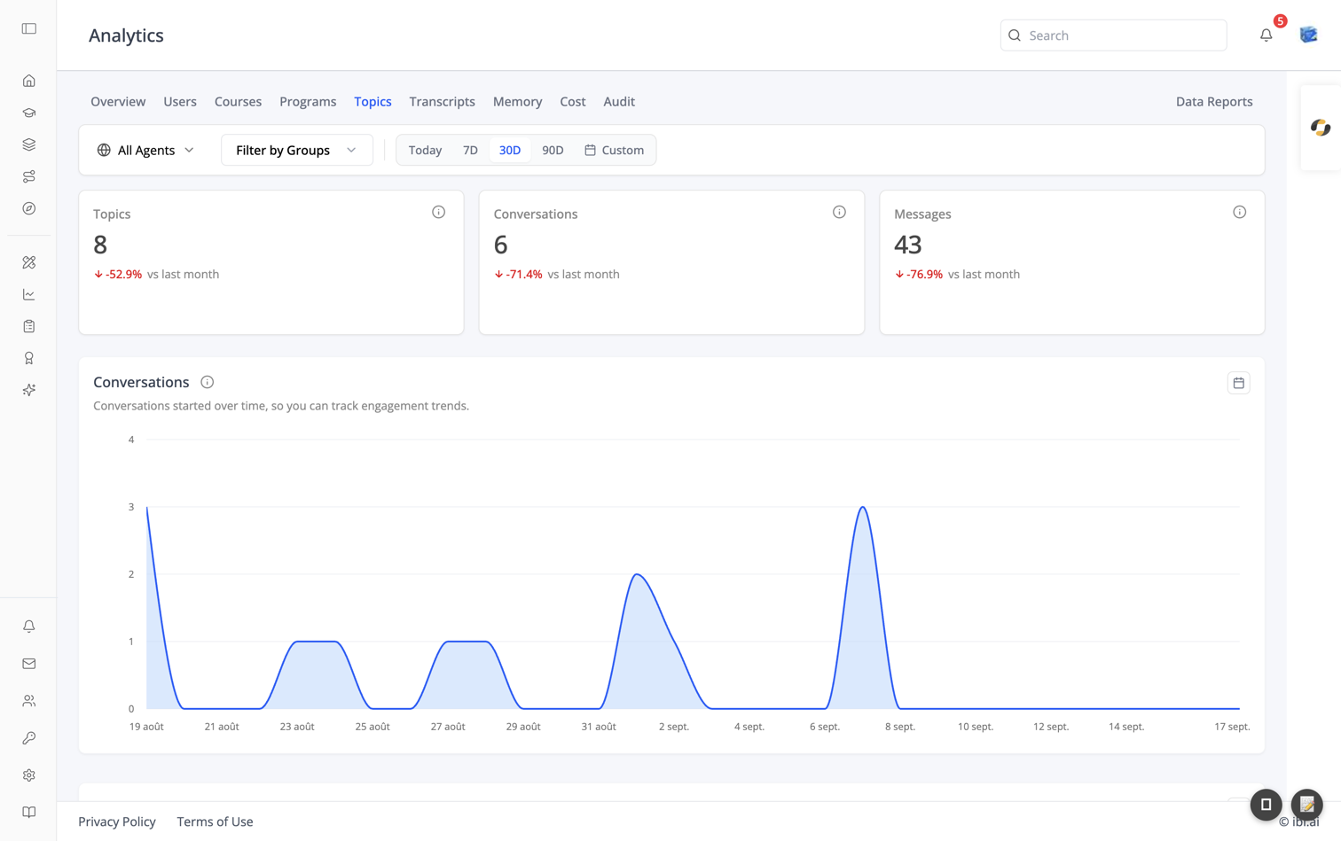Click the dark square button bottom right

tap(1266, 805)
